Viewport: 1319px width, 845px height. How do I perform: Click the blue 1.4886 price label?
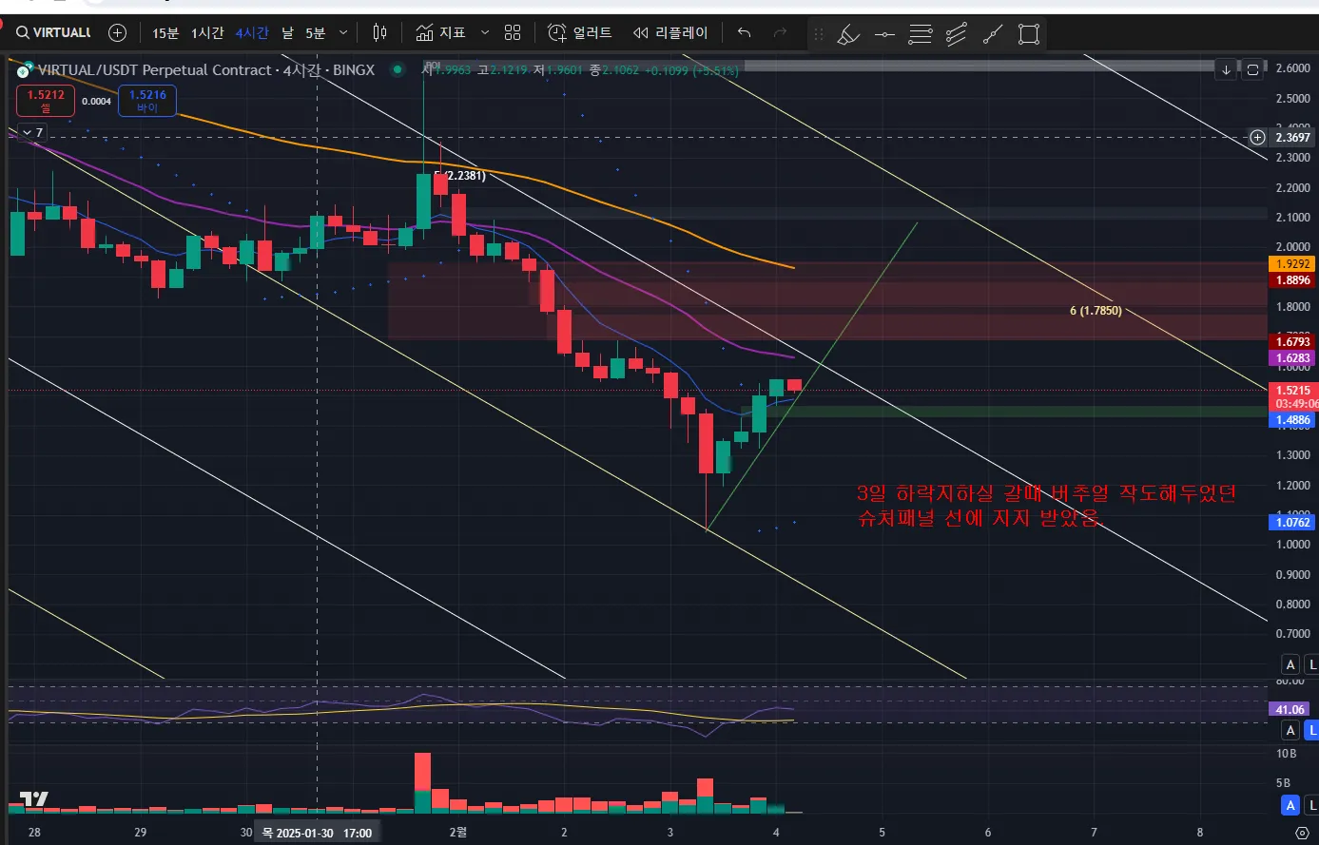coord(1292,419)
